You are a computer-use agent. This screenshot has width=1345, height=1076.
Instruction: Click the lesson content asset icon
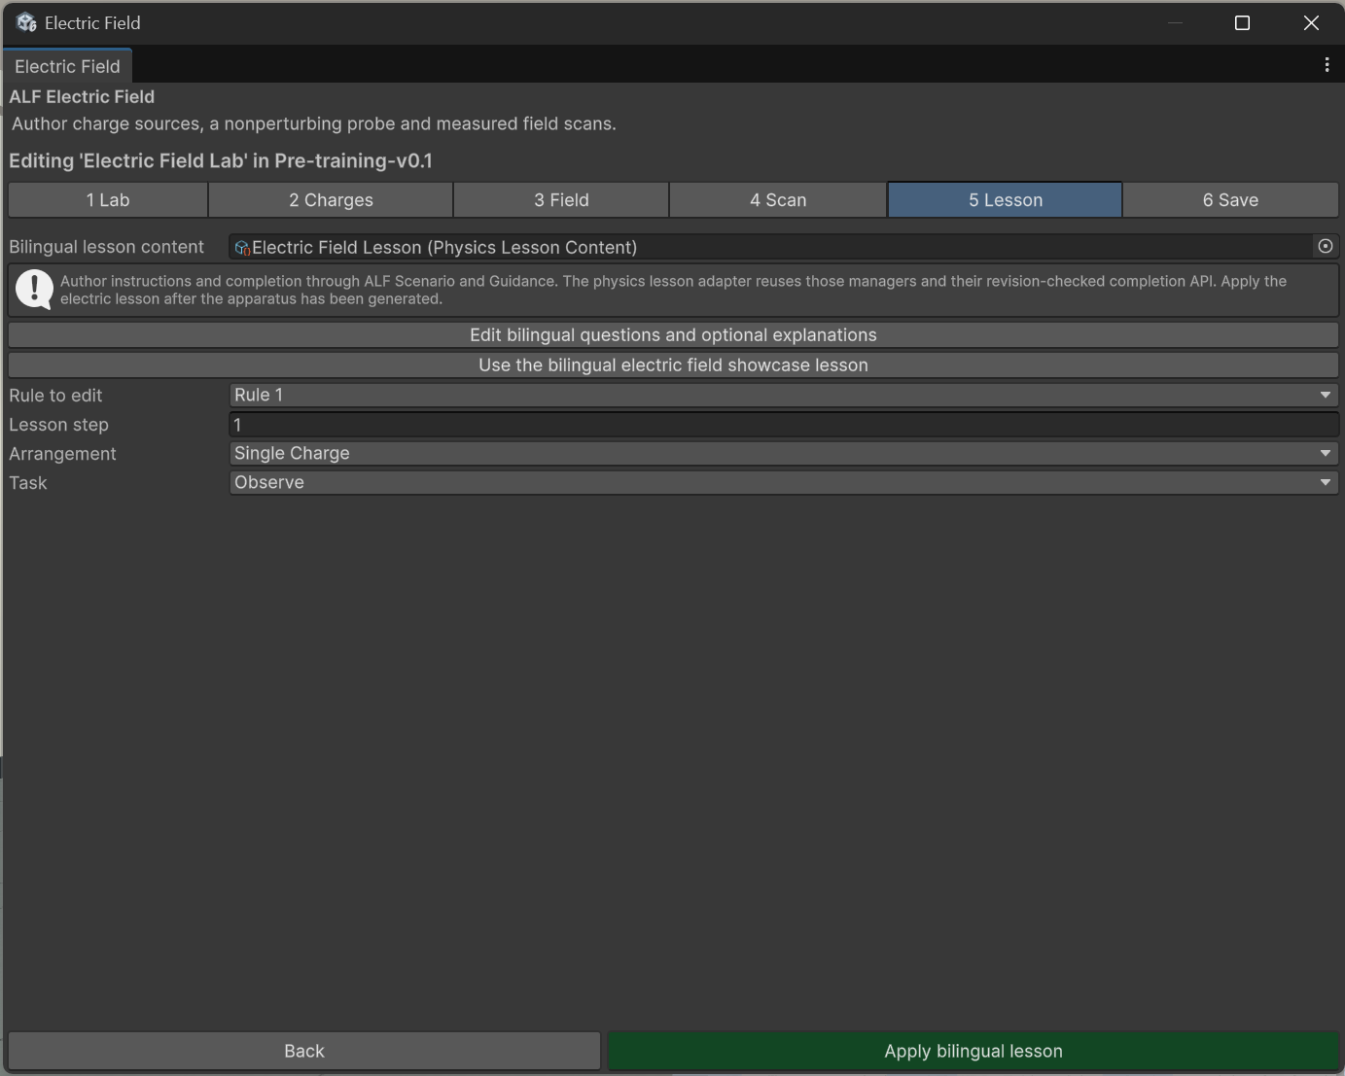[242, 248]
